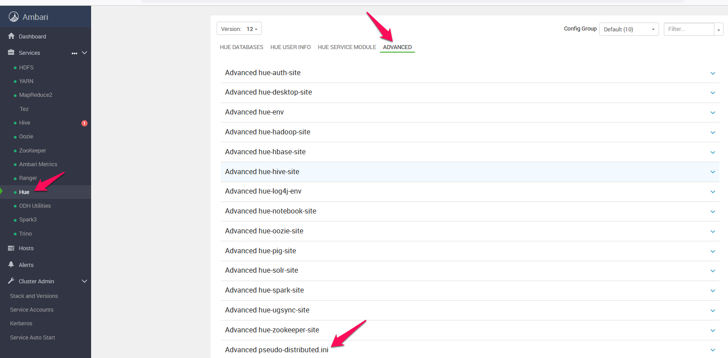Open the Hive service
This screenshot has width=728, height=358.
click(25, 123)
